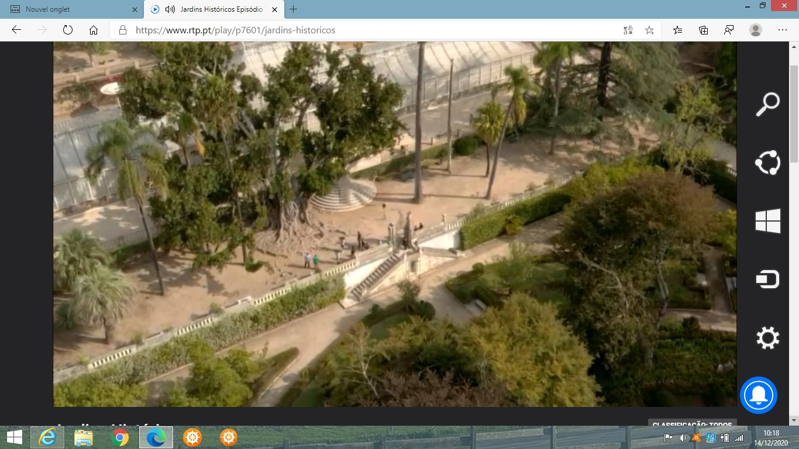Open the Devices charm
Screen dimensions: 799x449
point(768,280)
